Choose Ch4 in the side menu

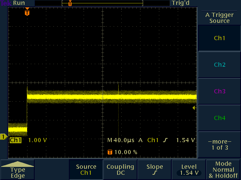(x=220, y=118)
